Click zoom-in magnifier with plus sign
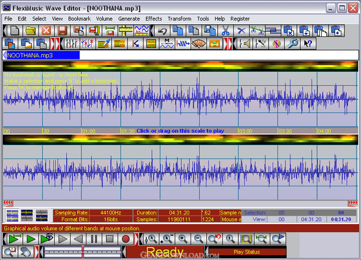Image resolution: width=361 pixels, height=260 pixels. click(x=182, y=239)
